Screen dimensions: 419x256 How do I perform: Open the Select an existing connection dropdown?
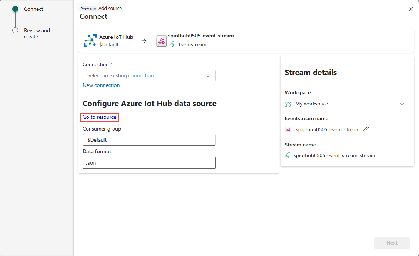[x=149, y=75]
